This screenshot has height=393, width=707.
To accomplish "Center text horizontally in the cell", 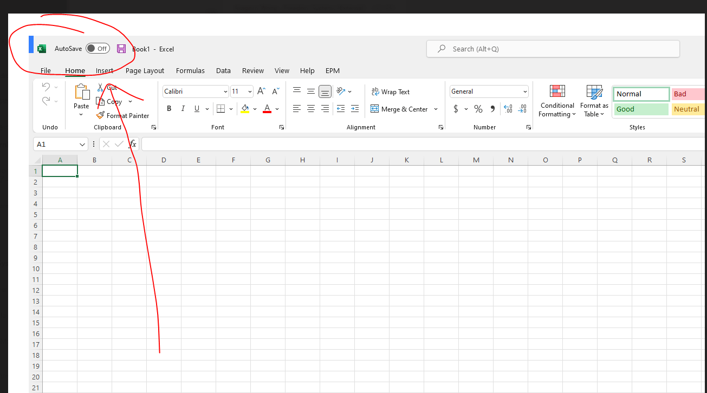I will [311, 109].
